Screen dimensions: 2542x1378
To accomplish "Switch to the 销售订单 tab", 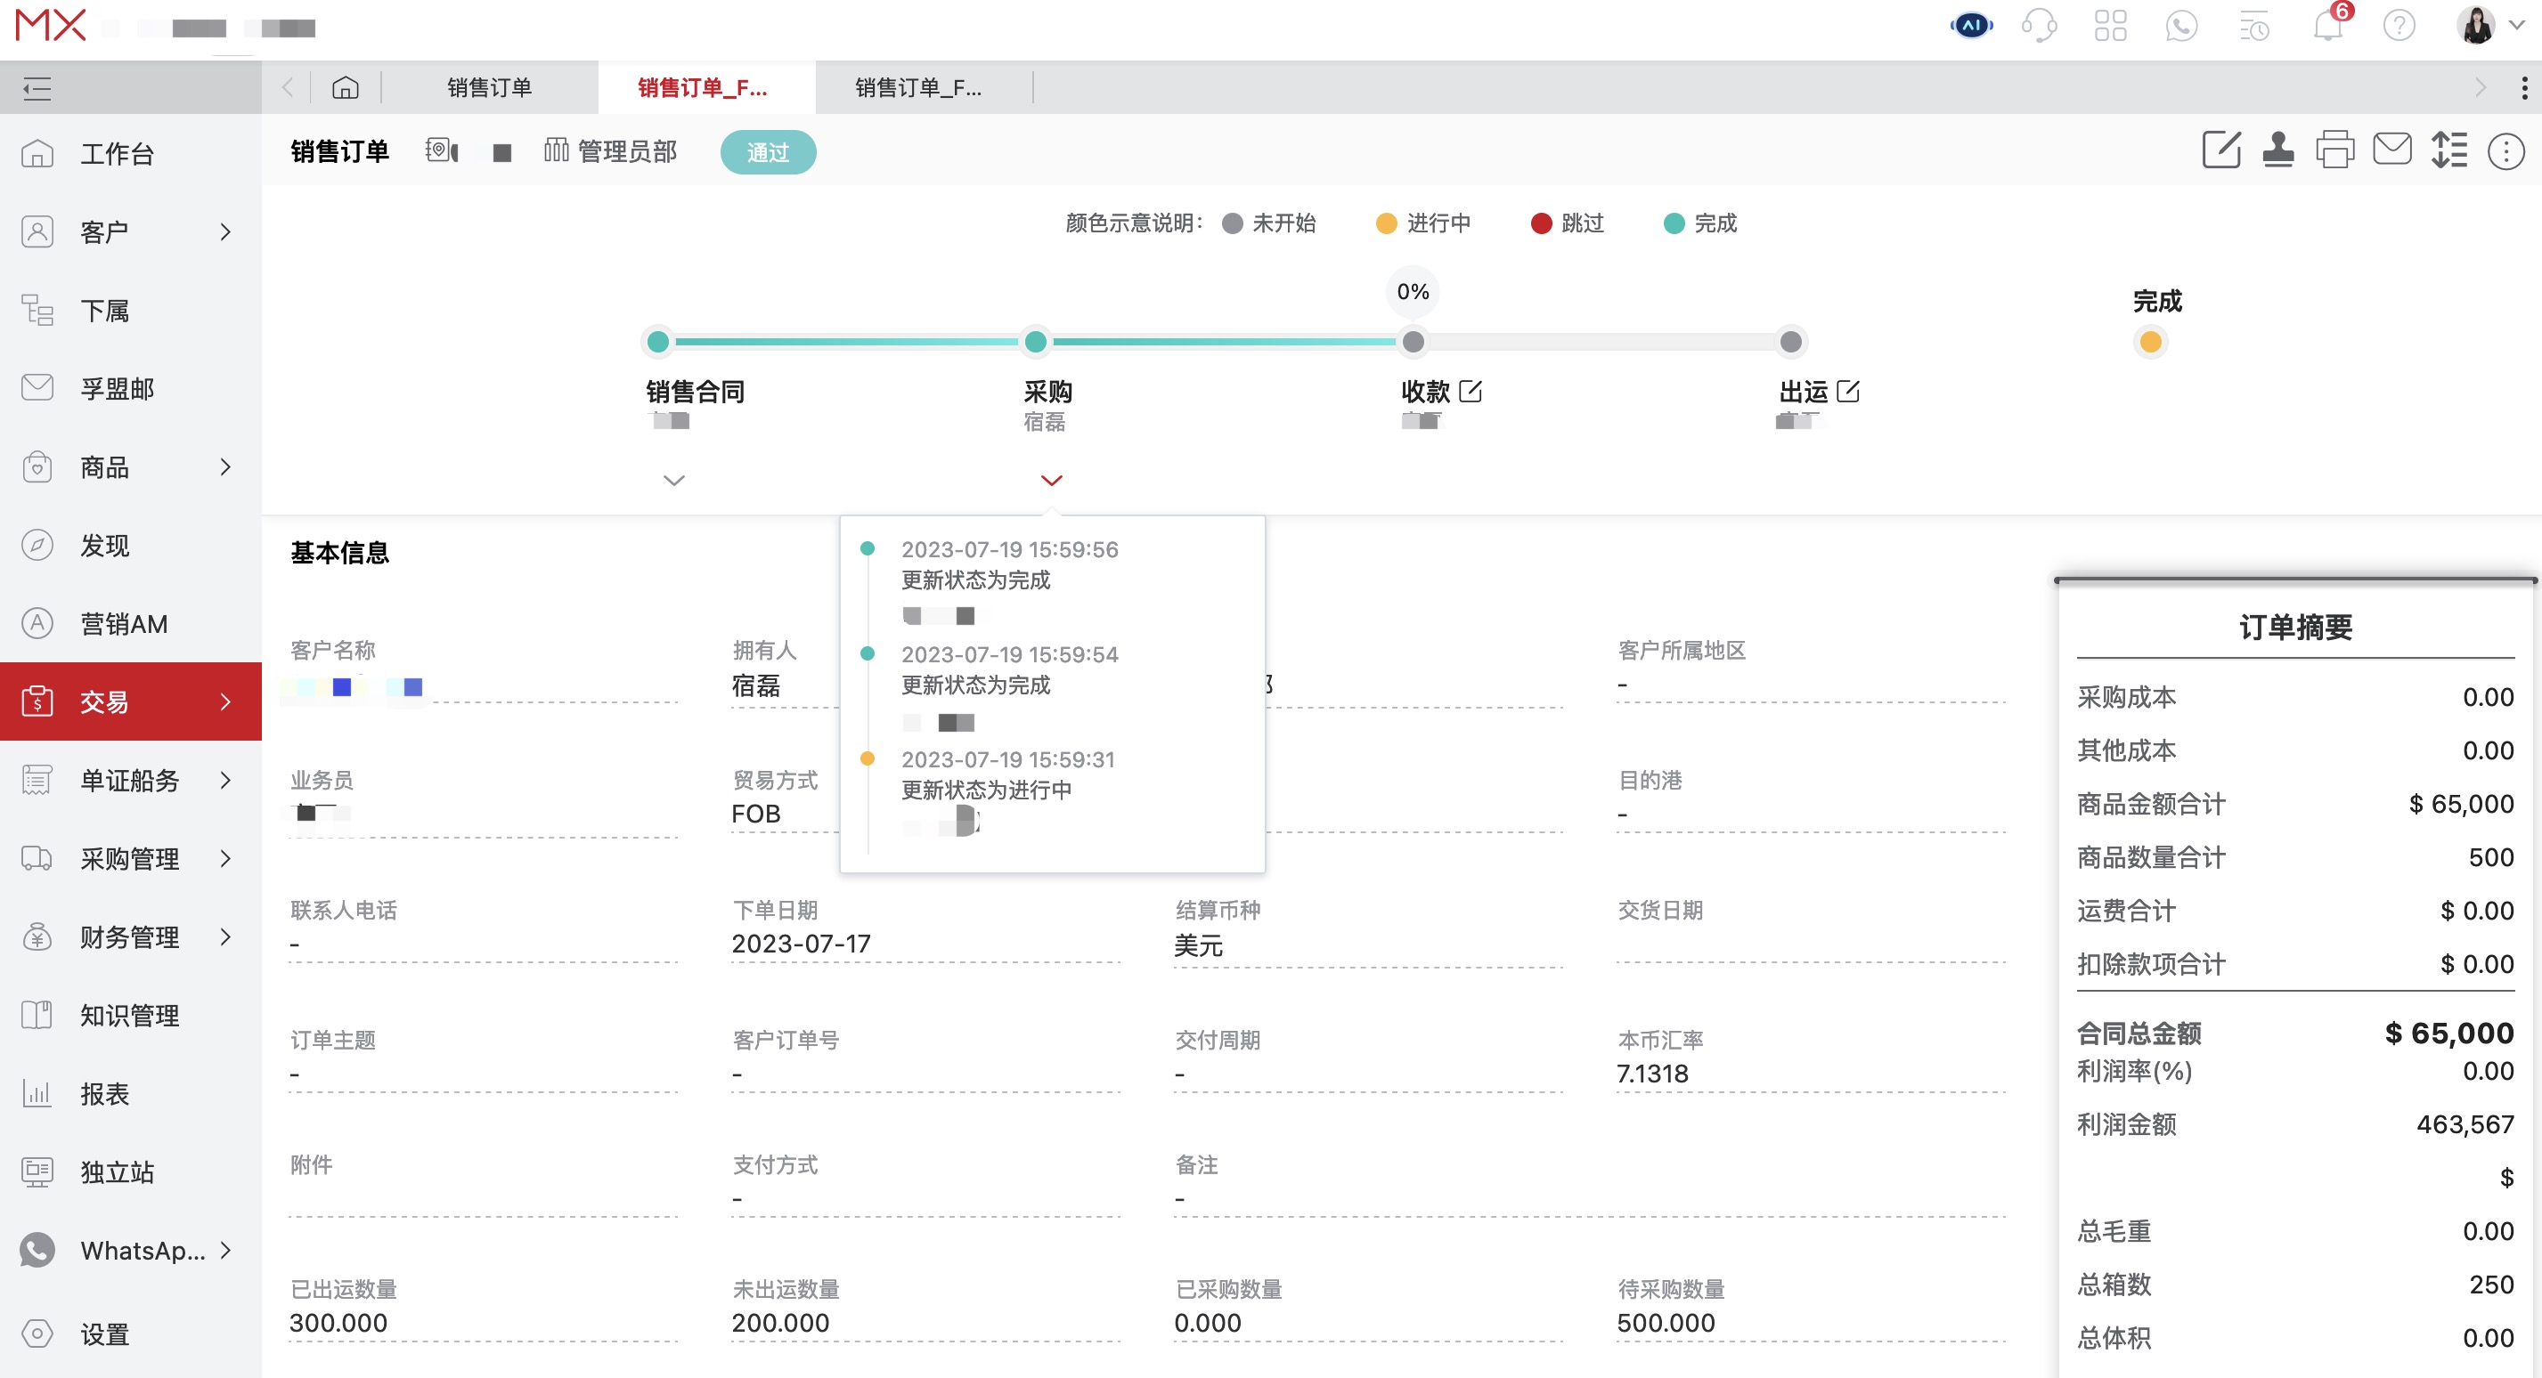I will click(x=491, y=87).
